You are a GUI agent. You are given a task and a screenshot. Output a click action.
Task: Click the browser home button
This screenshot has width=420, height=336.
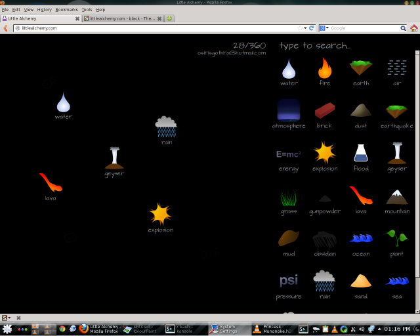413,28
